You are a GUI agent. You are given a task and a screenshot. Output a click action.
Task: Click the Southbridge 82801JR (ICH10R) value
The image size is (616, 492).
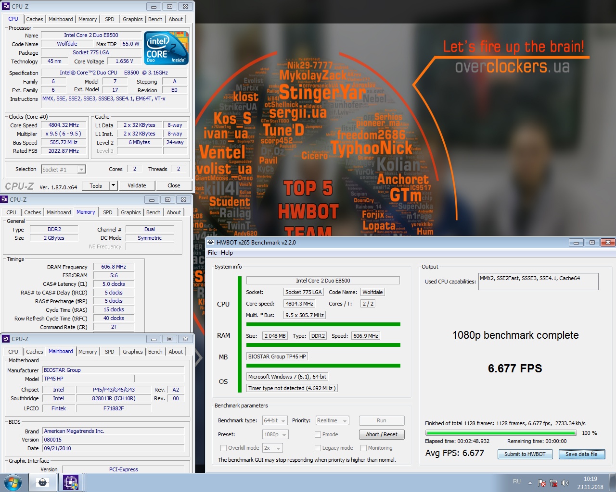(114, 398)
